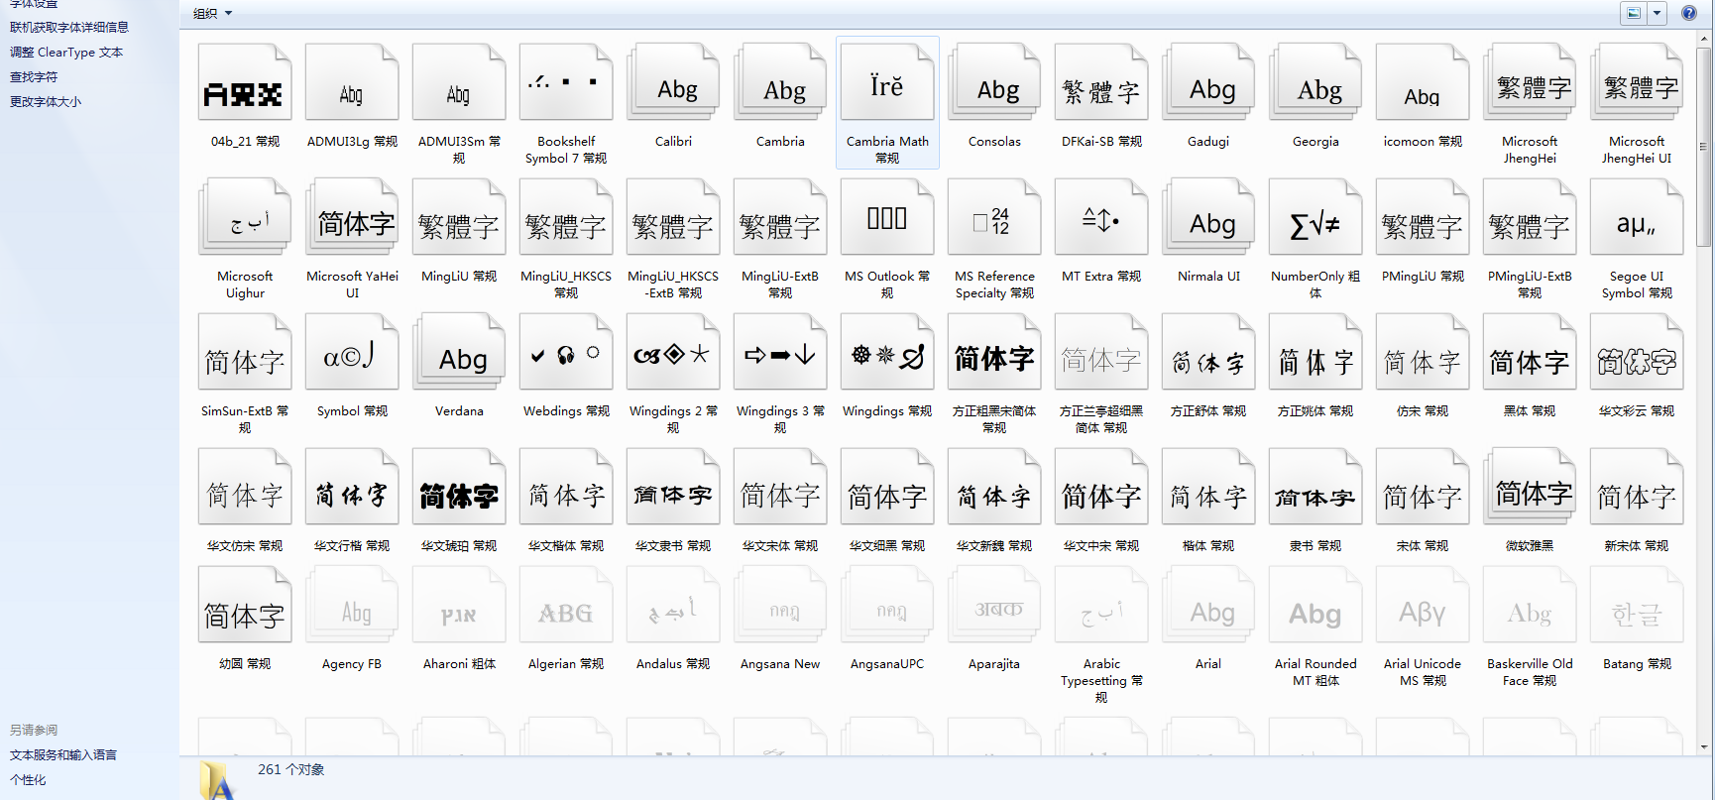Select the 幼圆 常规 label

point(245,664)
